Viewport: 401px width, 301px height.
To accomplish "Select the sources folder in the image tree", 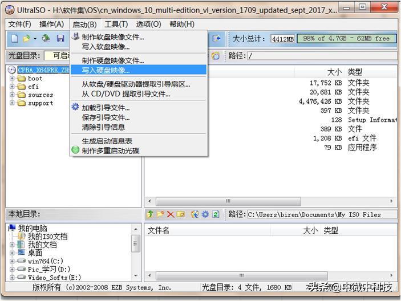I will point(40,95).
